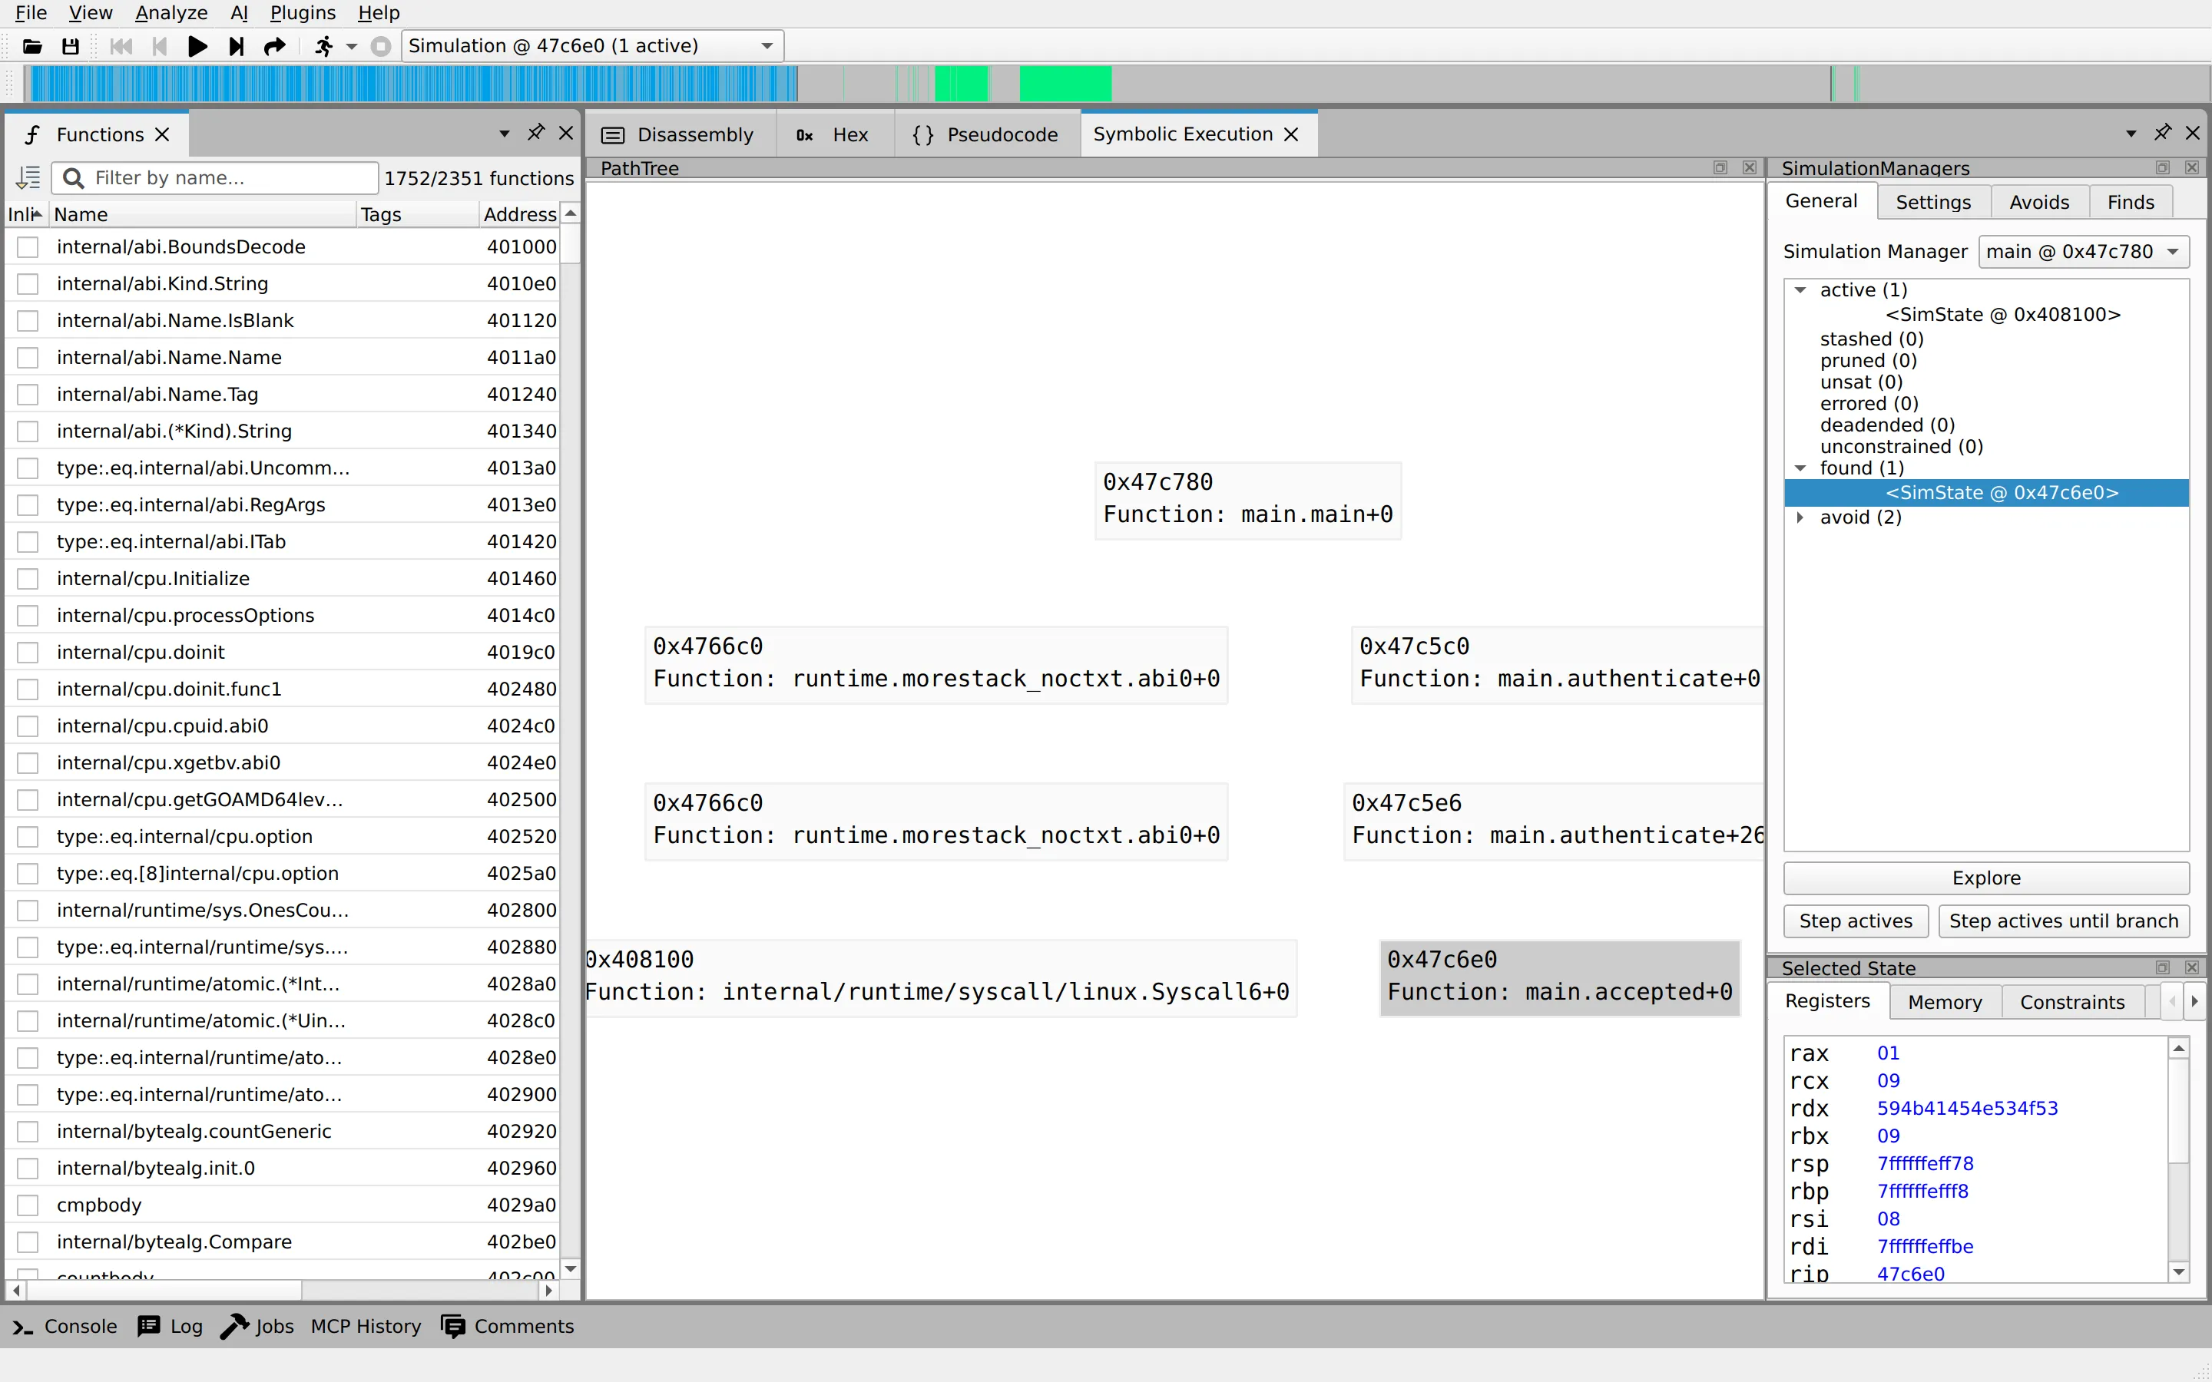Float the Selected State panel
2212x1382 pixels.
(x=2163, y=967)
